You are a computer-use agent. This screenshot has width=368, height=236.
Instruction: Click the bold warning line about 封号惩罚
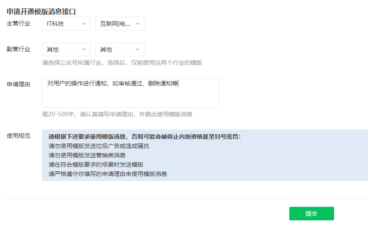pyautogui.click(x=144, y=137)
